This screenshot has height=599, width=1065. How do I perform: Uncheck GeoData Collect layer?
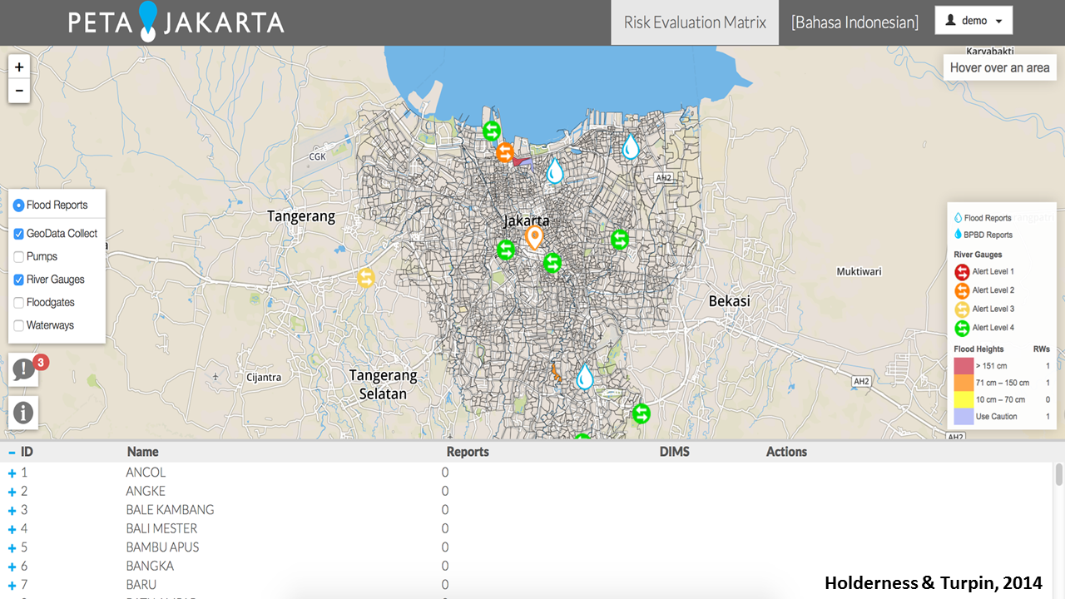(x=19, y=234)
